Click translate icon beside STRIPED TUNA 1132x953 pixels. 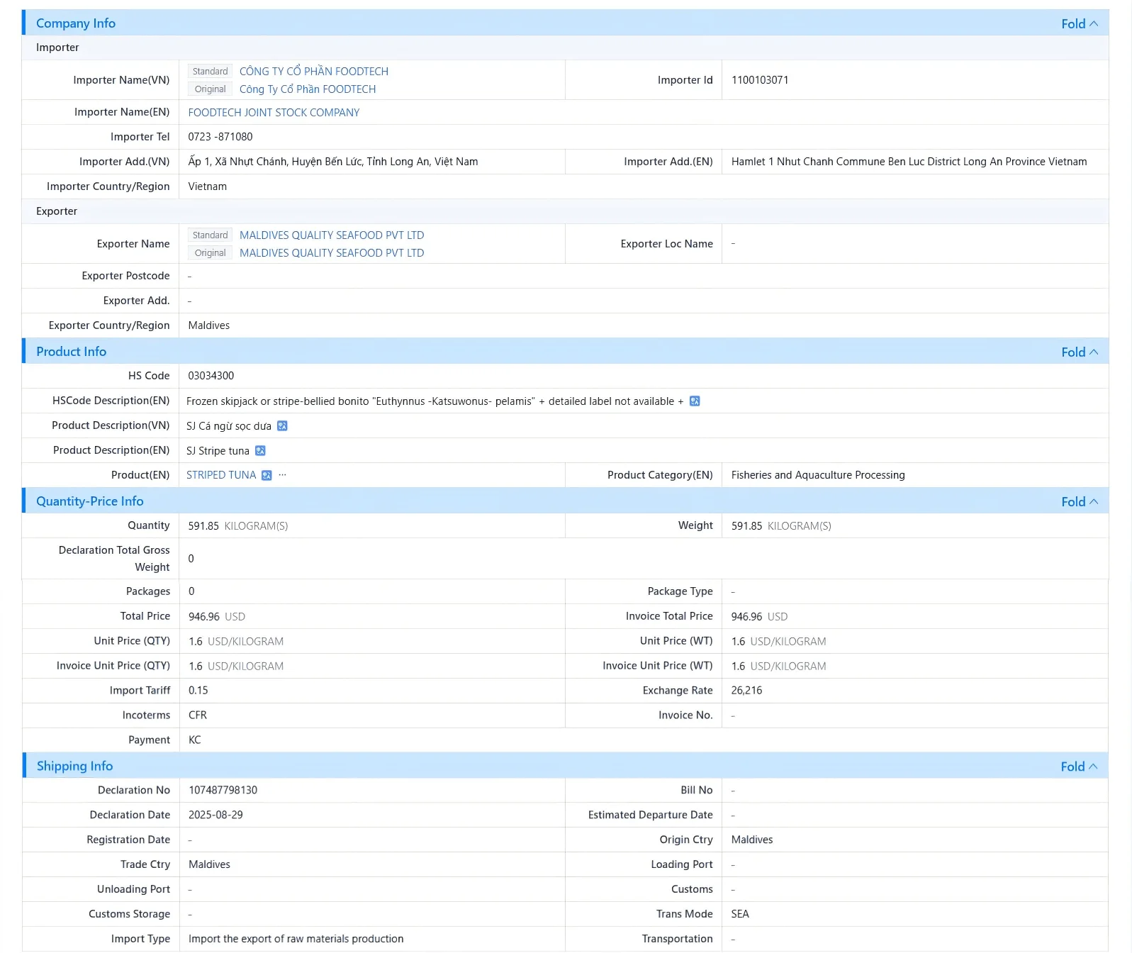pos(267,476)
